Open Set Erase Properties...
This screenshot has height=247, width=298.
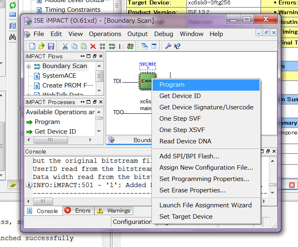[206, 190]
